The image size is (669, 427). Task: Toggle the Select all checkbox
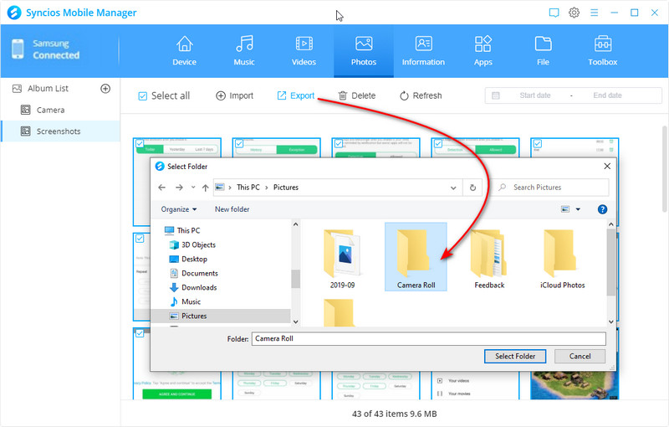pyautogui.click(x=143, y=96)
